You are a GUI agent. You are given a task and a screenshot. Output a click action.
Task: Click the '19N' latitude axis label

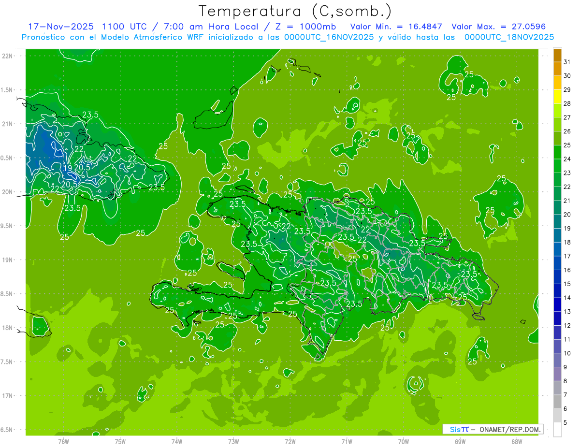pos(7,260)
